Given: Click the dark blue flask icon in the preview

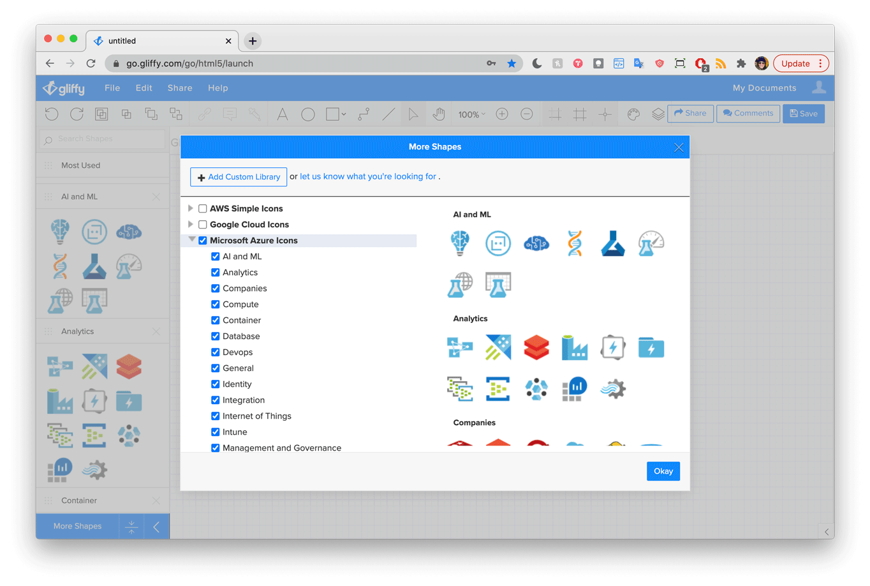Looking at the screenshot, I should tap(613, 243).
